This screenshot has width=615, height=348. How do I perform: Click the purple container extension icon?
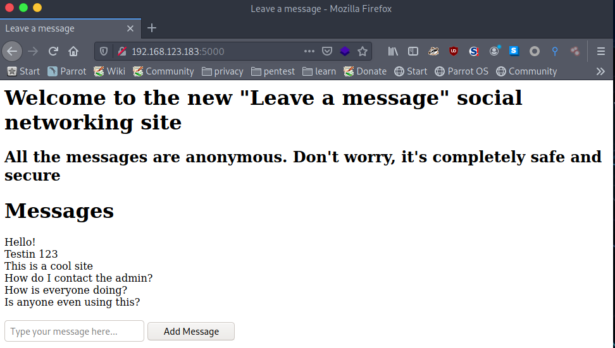click(x=345, y=51)
